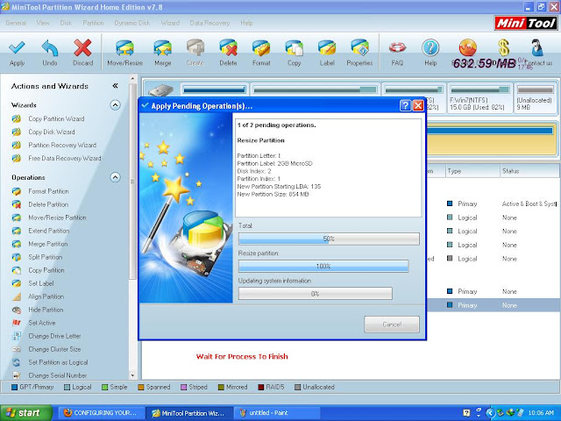
Task: Collapse the Operations section chevron
Action: [x=115, y=177]
